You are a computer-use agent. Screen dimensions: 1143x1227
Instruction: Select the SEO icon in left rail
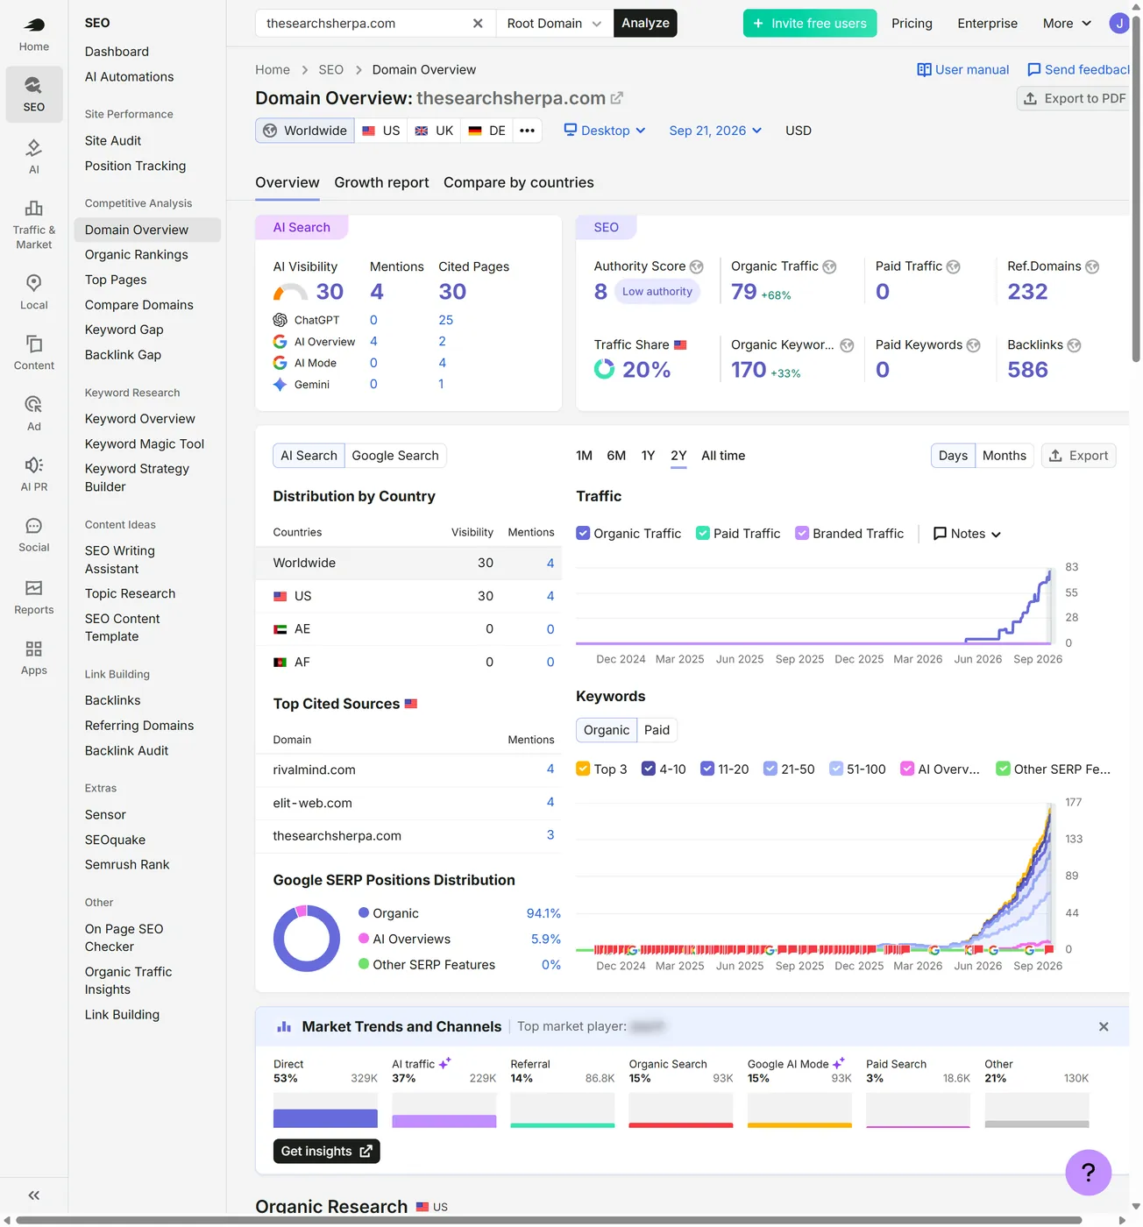(33, 94)
